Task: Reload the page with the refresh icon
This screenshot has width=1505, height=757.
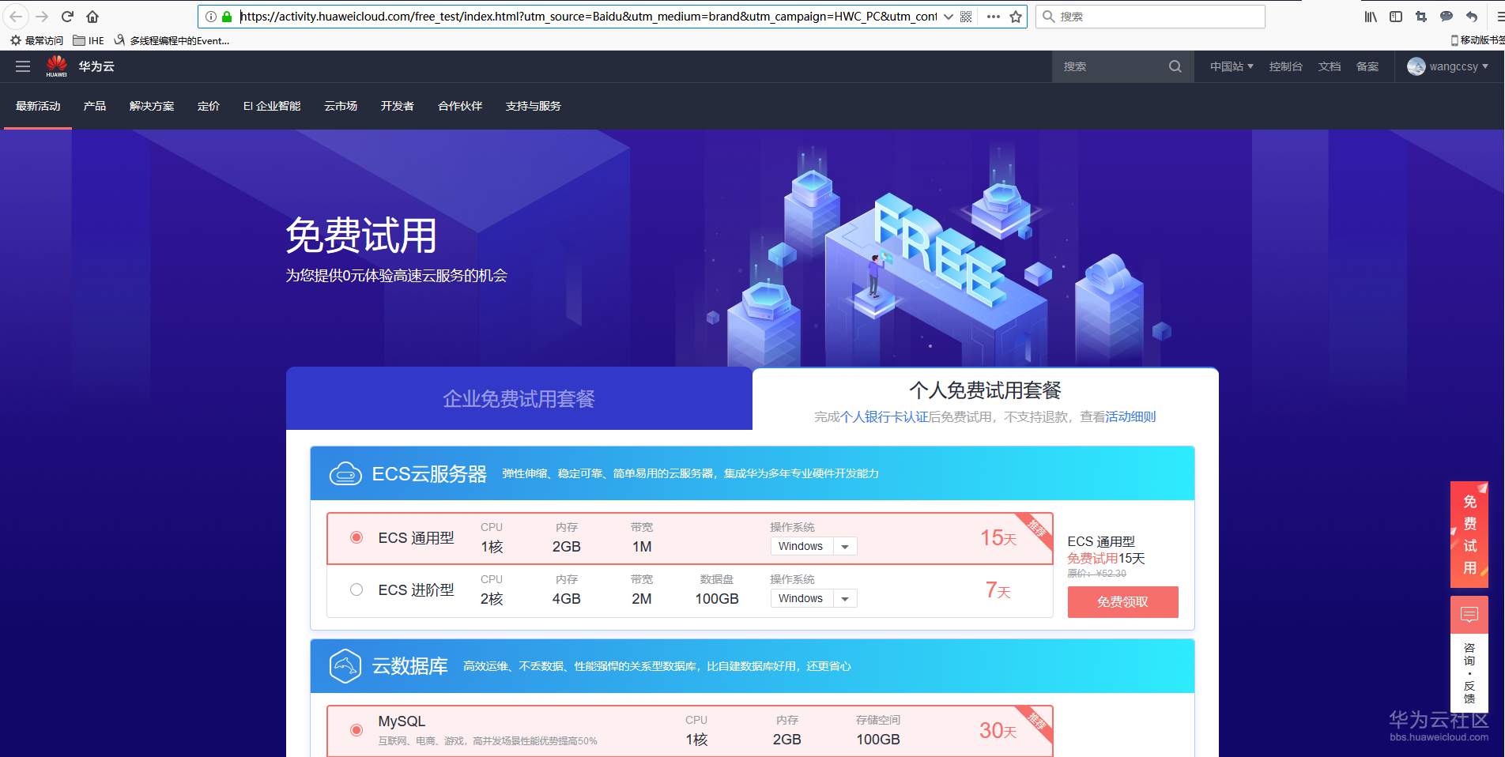Action: click(67, 17)
